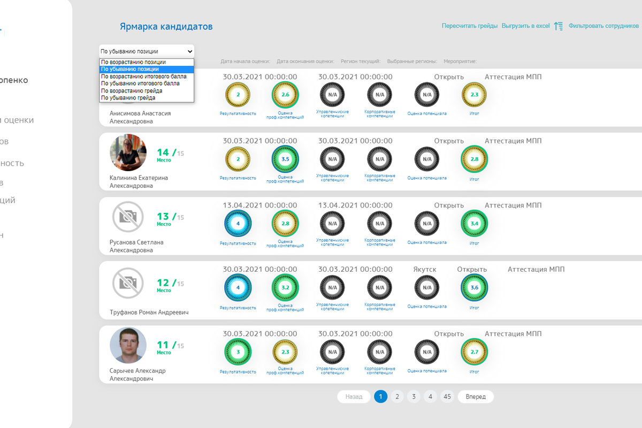Click the sort order icon beside Excel export
The width and height of the screenshot is (642, 428).
pyautogui.click(x=559, y=26)
